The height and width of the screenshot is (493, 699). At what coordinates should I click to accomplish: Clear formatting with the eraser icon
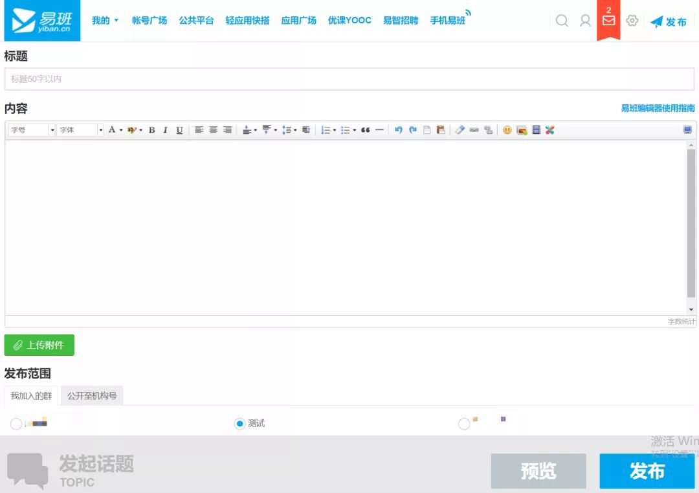click(x=460, y=129)
